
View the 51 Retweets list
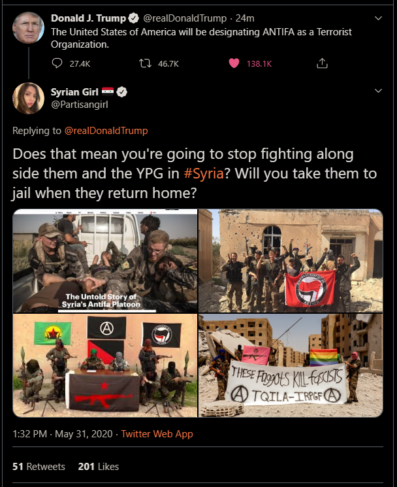click(x=39, y=467)
